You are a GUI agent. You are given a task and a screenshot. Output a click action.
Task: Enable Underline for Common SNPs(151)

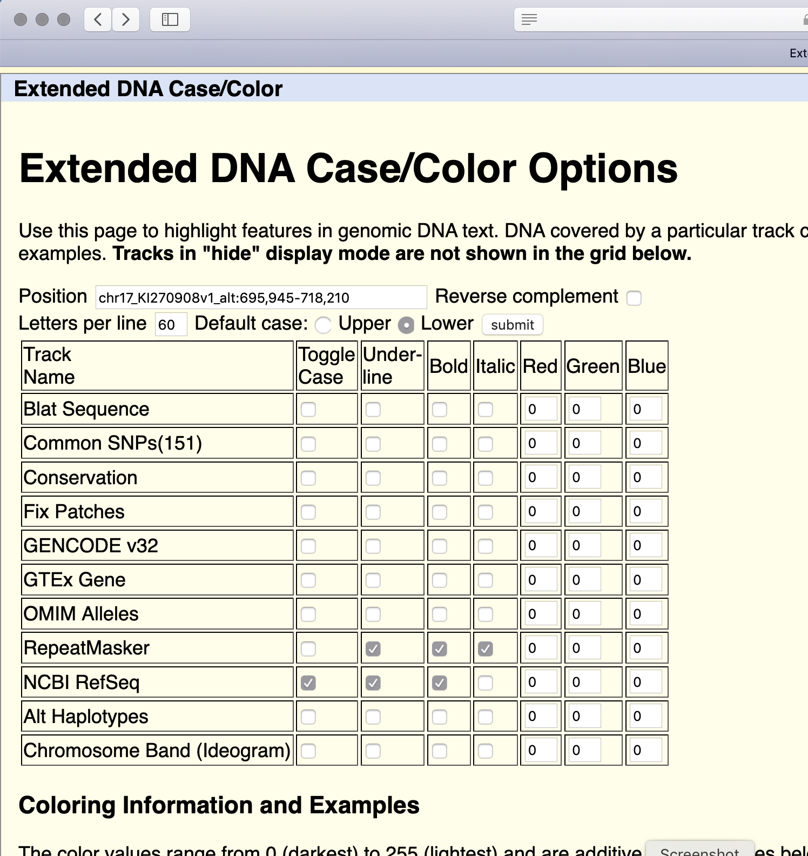coord(373,444)
